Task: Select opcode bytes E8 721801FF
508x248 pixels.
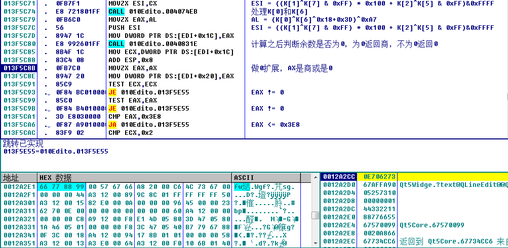Action: (x=78, y=12)
